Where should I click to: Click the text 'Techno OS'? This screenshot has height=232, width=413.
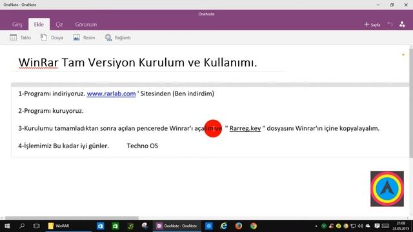tap(143, 146)
